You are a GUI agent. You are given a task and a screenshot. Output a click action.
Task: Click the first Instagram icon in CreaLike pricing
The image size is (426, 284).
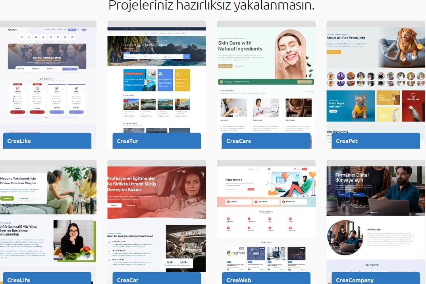pyautogui.click(x=18, y=89)
